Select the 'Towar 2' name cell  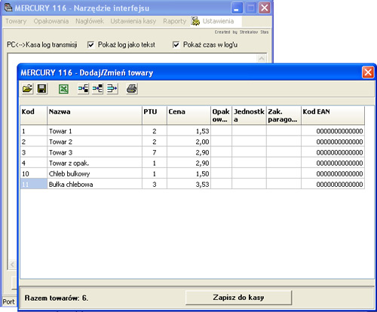94,142
